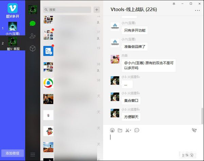Click the message 只有多开功能
The width and height of the screenshot is (204, 161).
135,31
